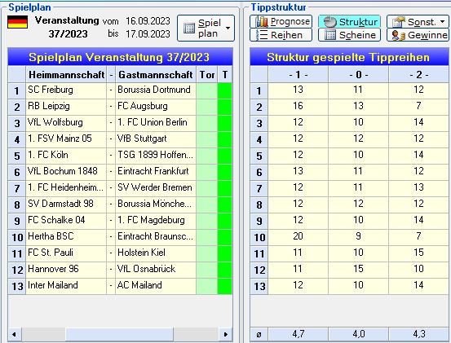This screenshot has height=343, width=451.
Task: Select VfB Stuttgart cell
Action: click(156, 139)
